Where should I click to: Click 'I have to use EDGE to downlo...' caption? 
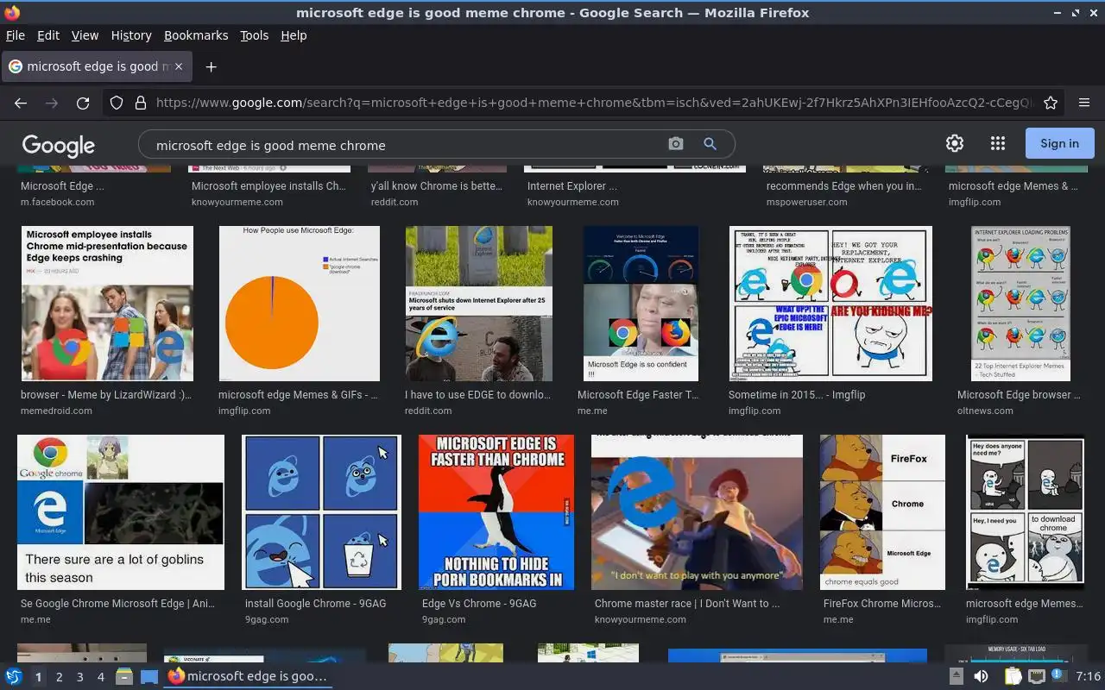coord(477,395)
